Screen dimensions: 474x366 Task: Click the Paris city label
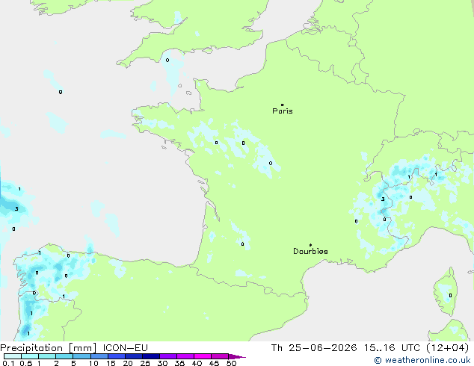tap(283, 111)
